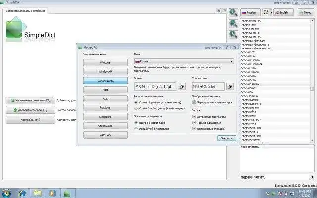Open font picker icon for phrase font
The image size is (317, 198).
(x=182, y=87)
